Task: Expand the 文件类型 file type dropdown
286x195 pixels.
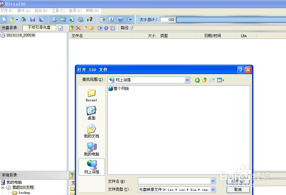Action: pyautogui.click(x=213, y=190)
